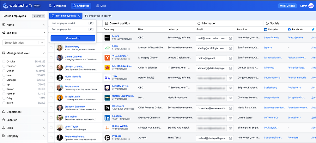Remove the first employee list filter chip

click(x=79, y=16)
